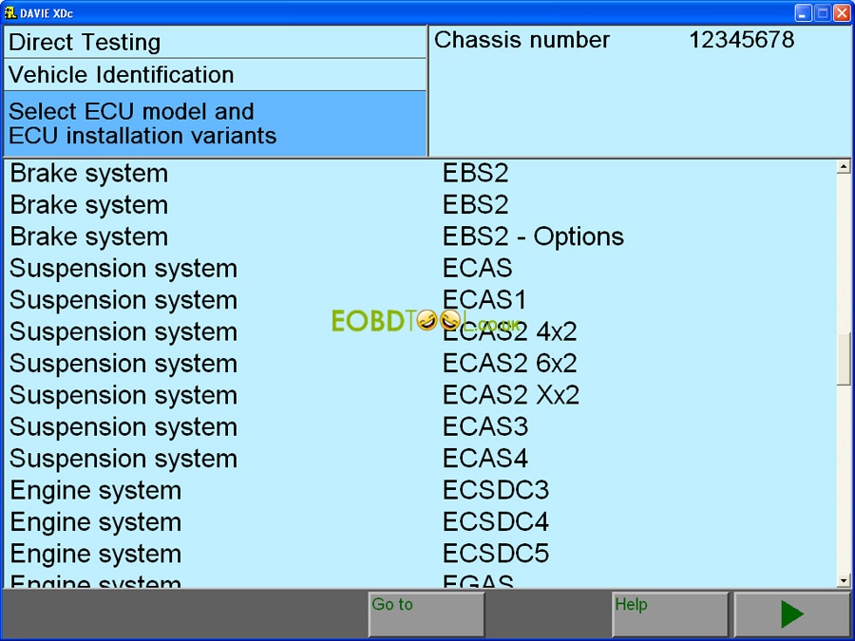Select the Suspension system ECAS2 6x2 row
Viewport: 855px width, 641px height.
click(420, 363)
